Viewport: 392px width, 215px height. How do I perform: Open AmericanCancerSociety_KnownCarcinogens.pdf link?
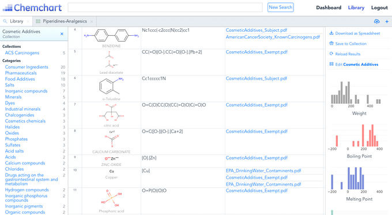coord(273,37)
